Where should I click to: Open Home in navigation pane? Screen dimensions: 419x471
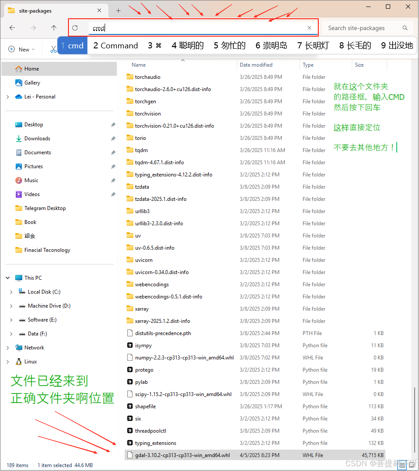pos(59,69)
